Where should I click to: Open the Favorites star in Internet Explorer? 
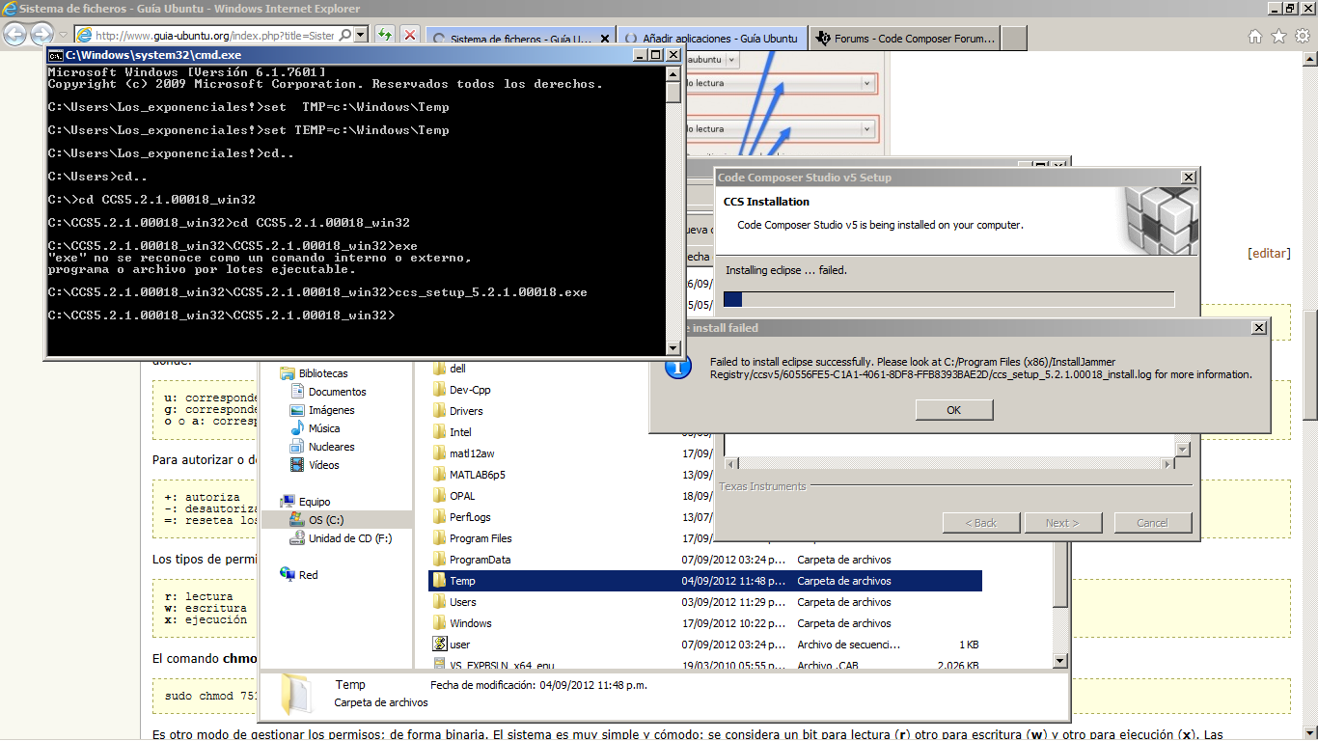[x=1278, y=37]
